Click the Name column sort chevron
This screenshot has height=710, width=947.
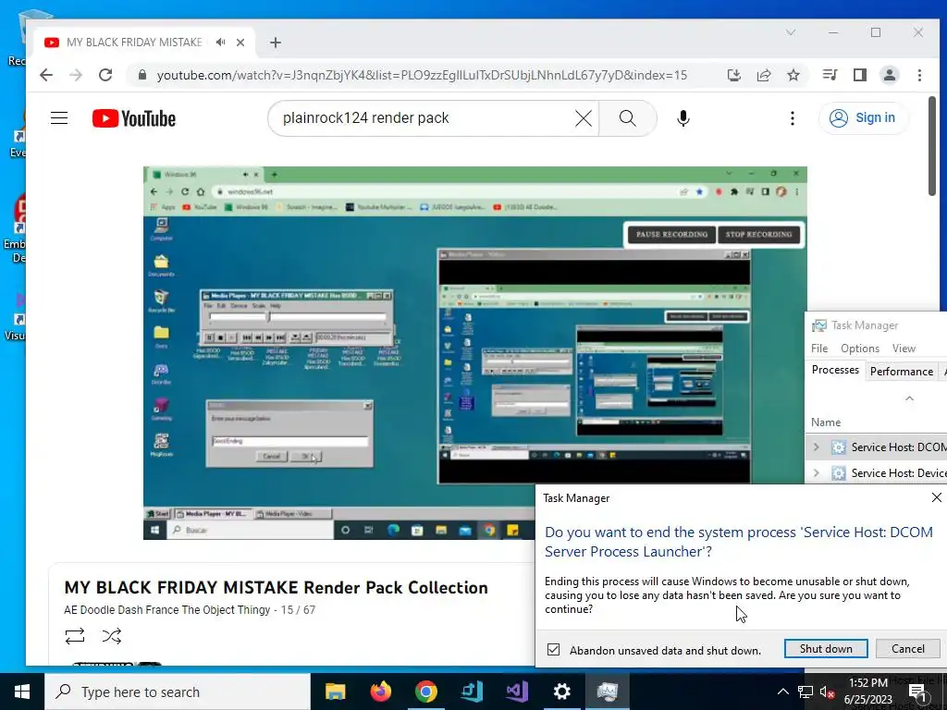pyautogui.click(x=909, y=398)
